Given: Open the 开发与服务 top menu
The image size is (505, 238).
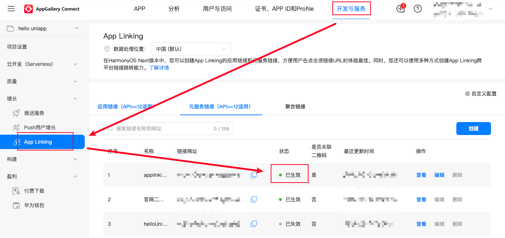Looking at the screenshot, I should [x=351, y=9].
